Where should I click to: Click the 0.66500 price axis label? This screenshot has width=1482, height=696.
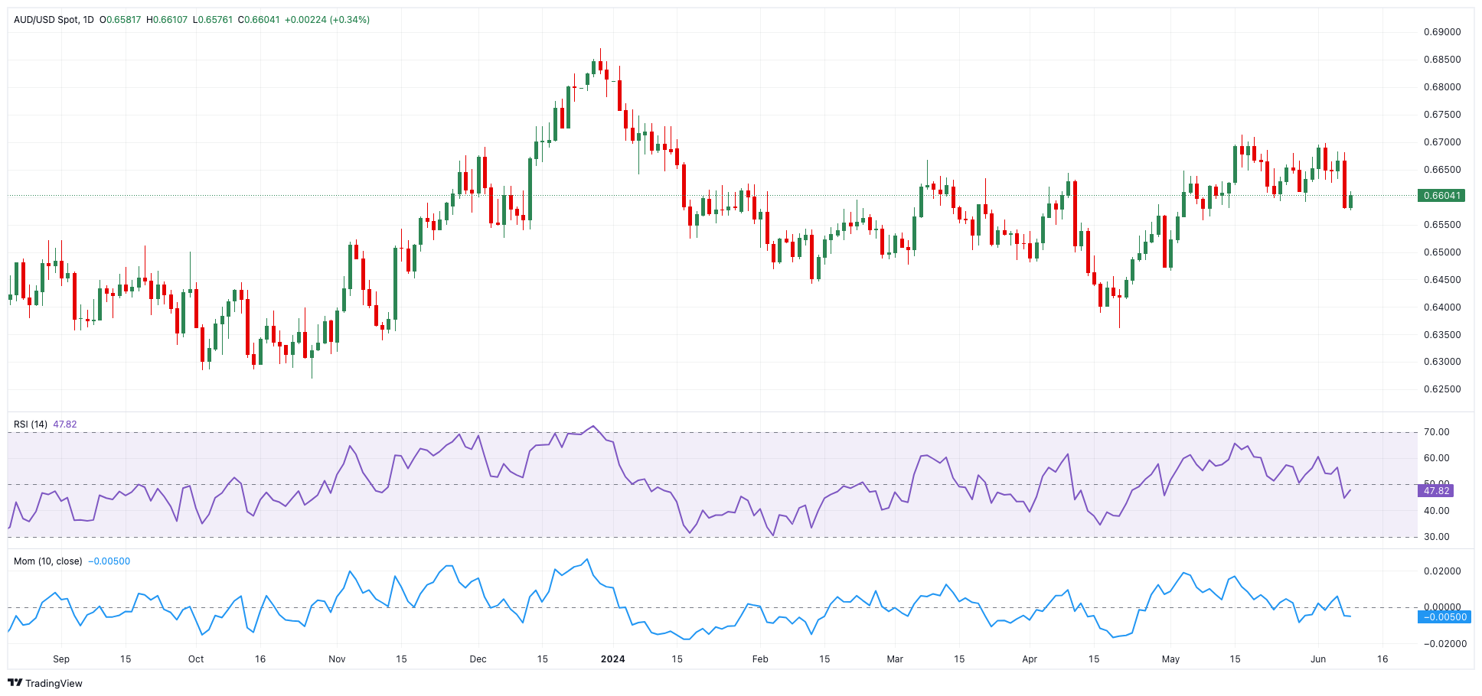click(1442, 170)
